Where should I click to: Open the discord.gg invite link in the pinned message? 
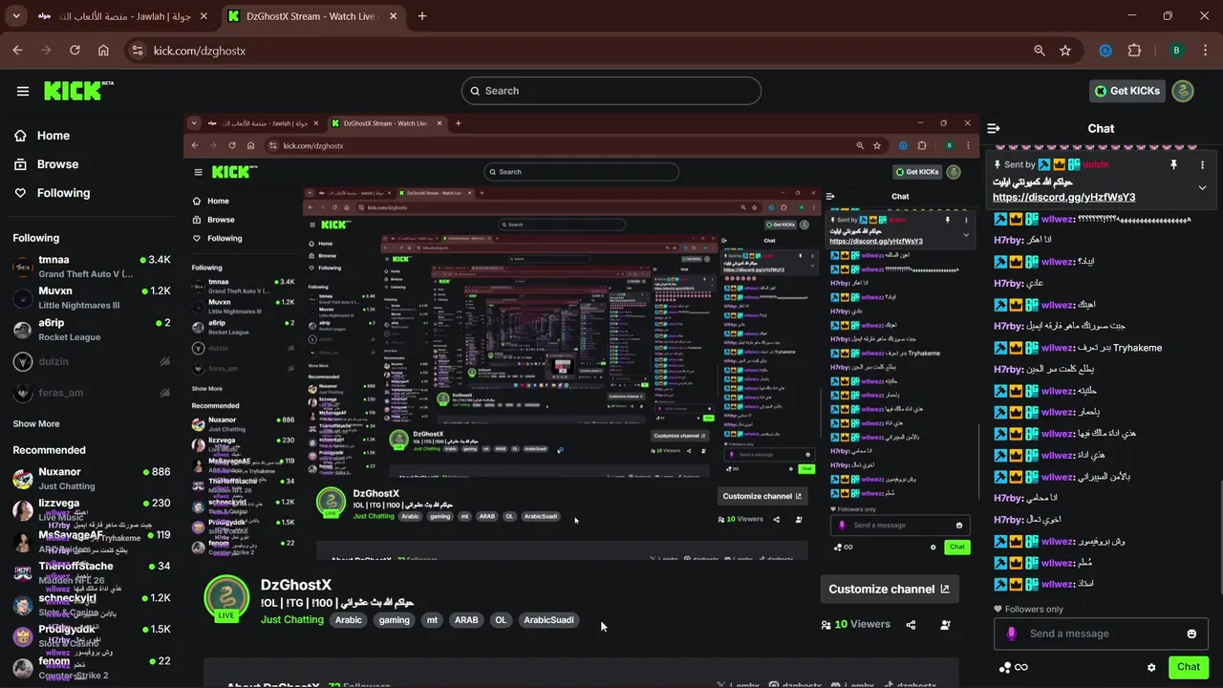pos(1063,197)
